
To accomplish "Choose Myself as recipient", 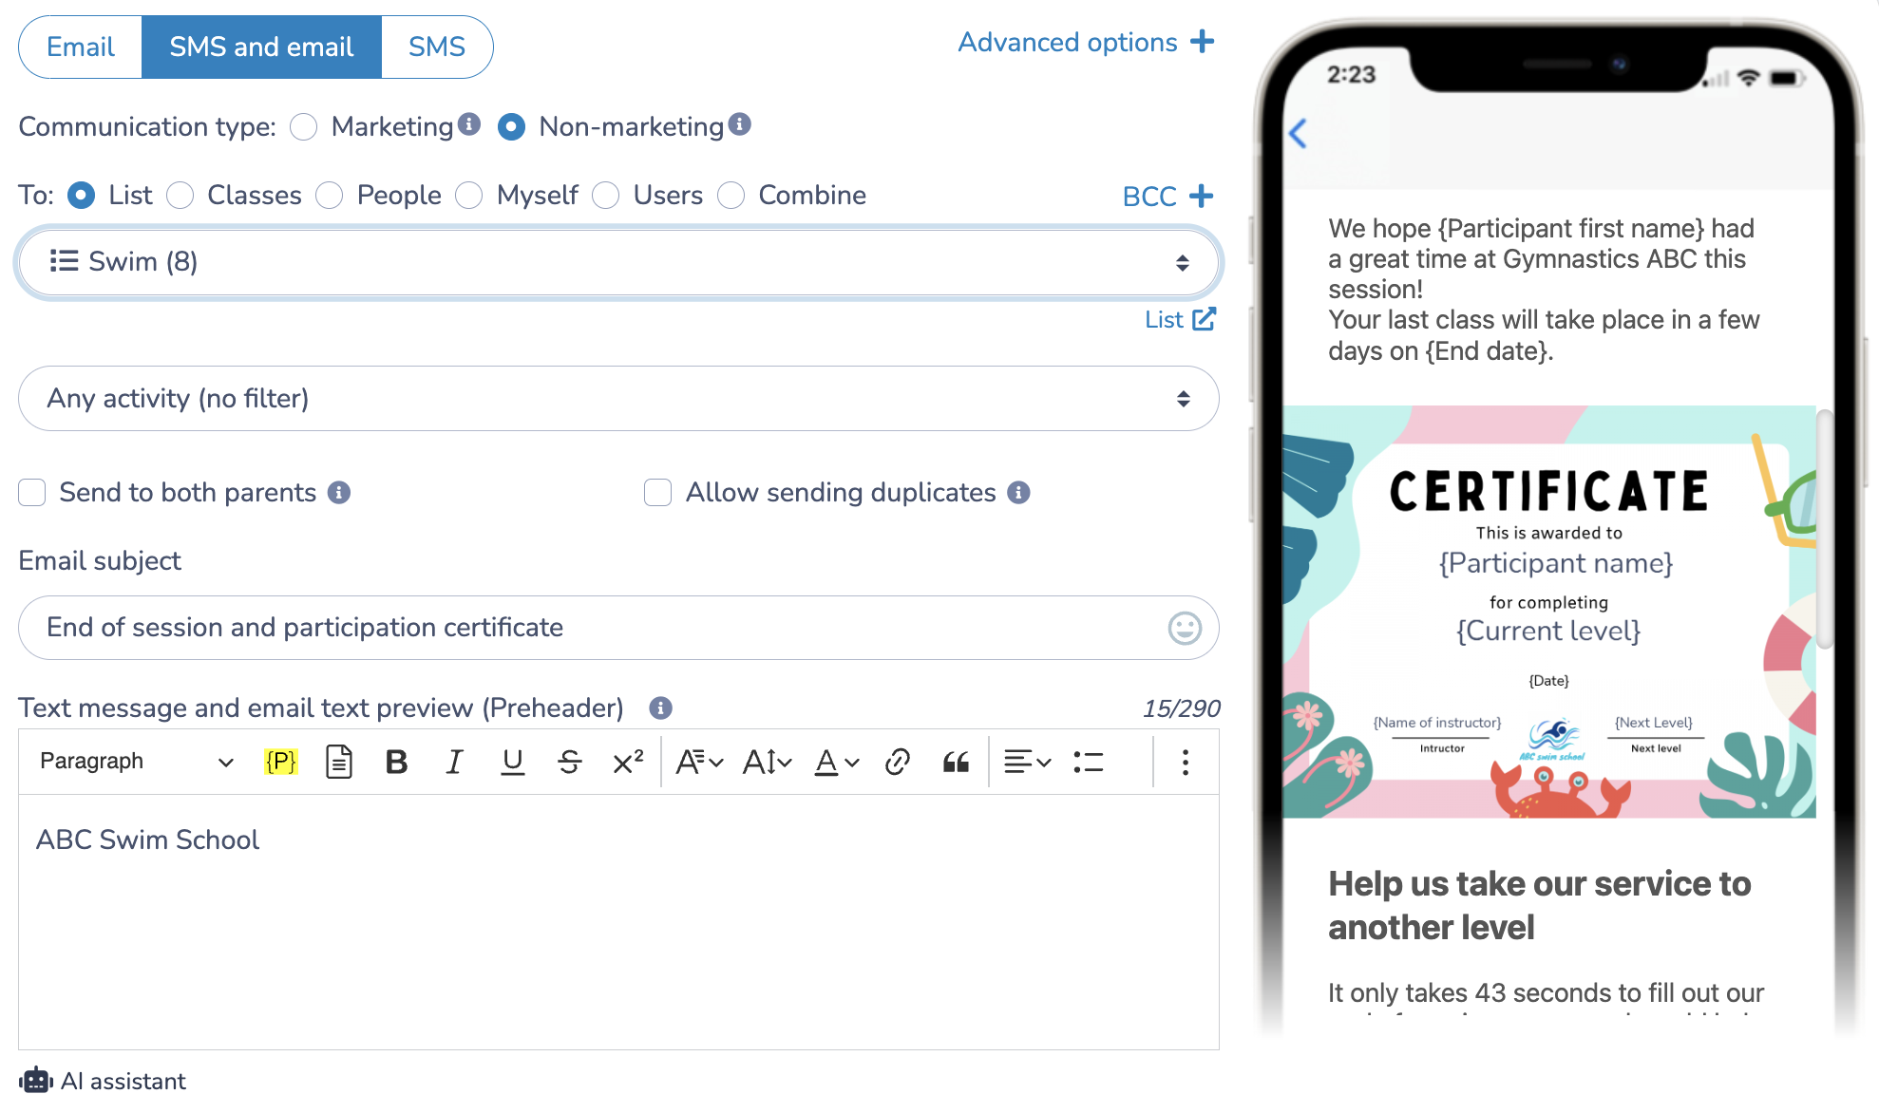I will tap(469, 196).
